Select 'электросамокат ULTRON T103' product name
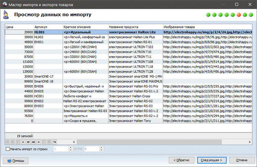 (x=136, y=47)
